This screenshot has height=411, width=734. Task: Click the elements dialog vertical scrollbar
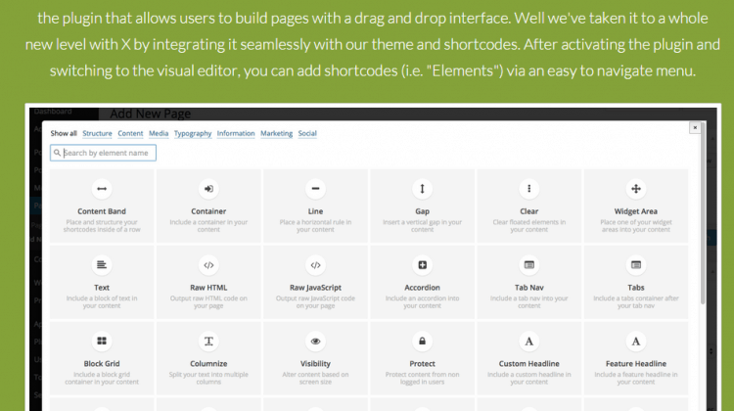tap(703, 215)
